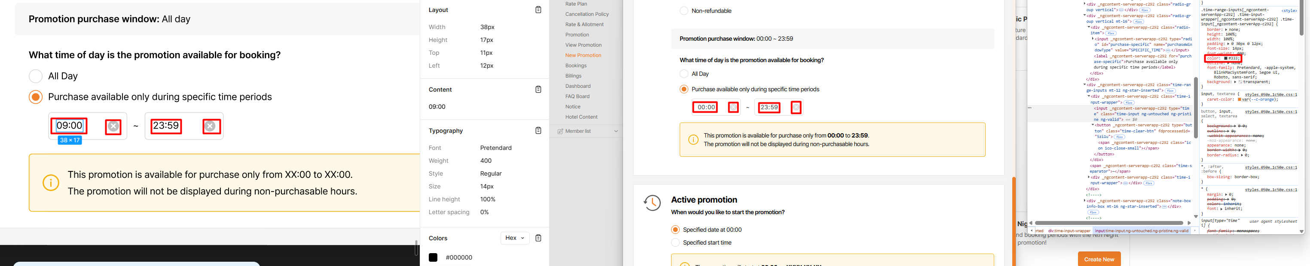The image size is (1310, 266).
Task: Click the edit icon beside Member list
Action: (x=560, y=131)
